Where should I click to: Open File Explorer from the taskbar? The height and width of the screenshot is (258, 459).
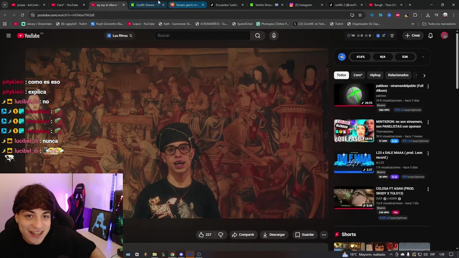click(155, 254)
